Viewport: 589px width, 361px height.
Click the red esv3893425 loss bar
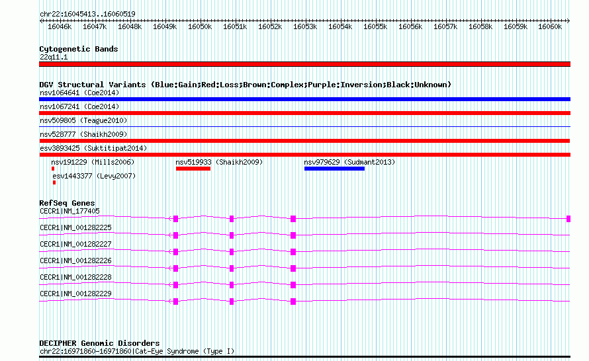(x=304, y=155)
